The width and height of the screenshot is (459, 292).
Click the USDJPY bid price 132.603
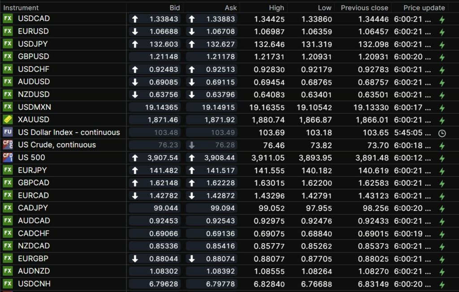[165, 44]
